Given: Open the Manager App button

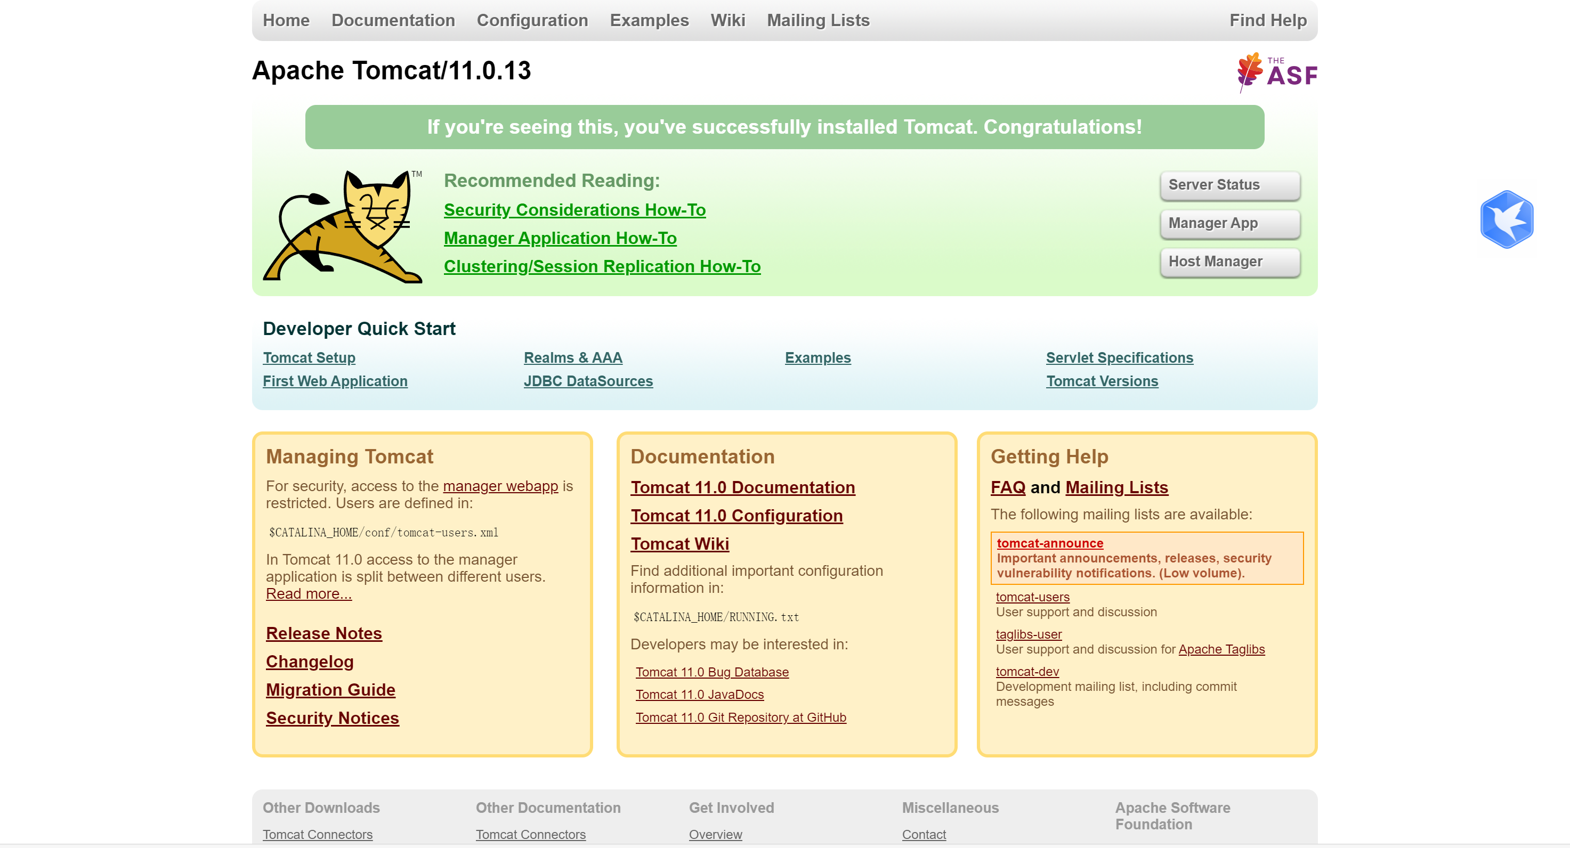Looking at the screenshot, I should (1229, 224).
